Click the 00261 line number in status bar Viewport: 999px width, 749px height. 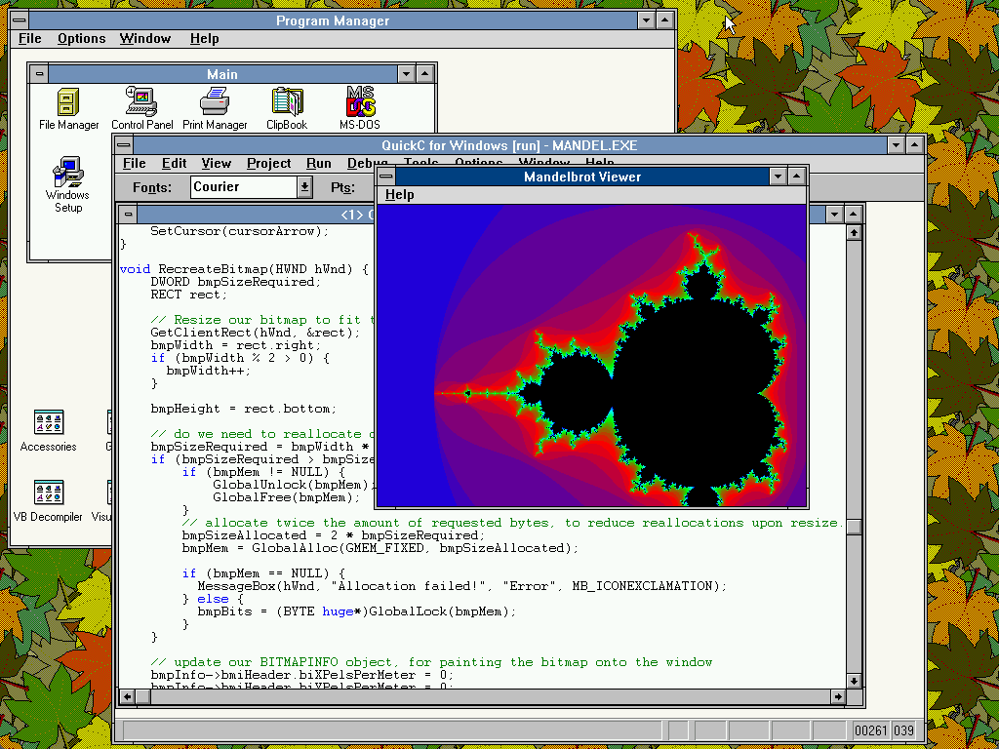coord(870,729)
